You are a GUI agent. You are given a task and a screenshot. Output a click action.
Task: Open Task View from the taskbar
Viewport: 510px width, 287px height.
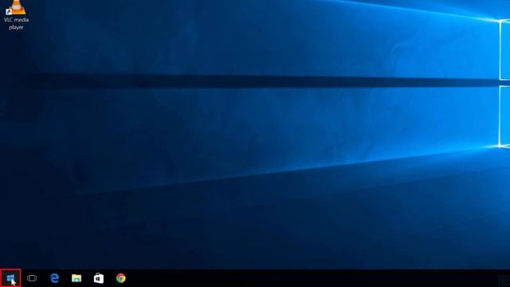[x=32, y=278]
